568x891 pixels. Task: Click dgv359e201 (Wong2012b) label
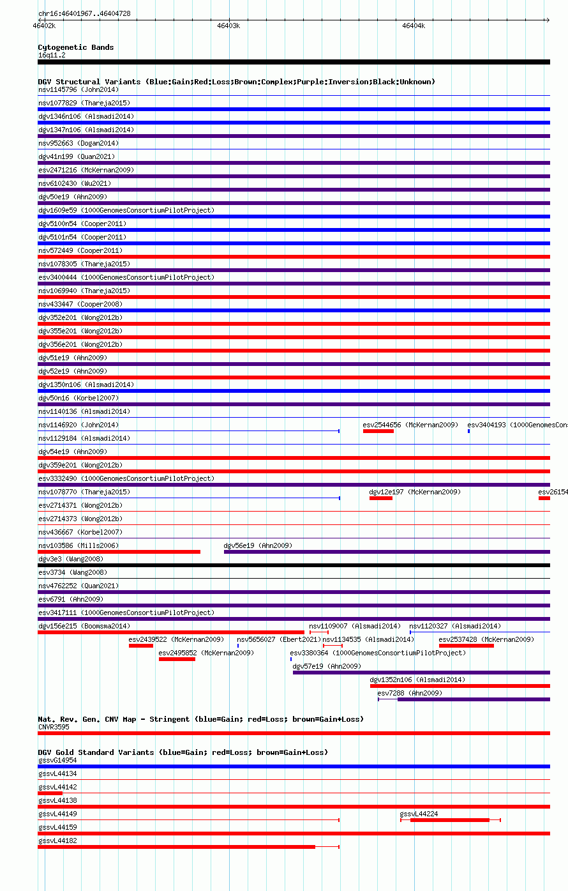pyautogui.click(x=80, y=465)
